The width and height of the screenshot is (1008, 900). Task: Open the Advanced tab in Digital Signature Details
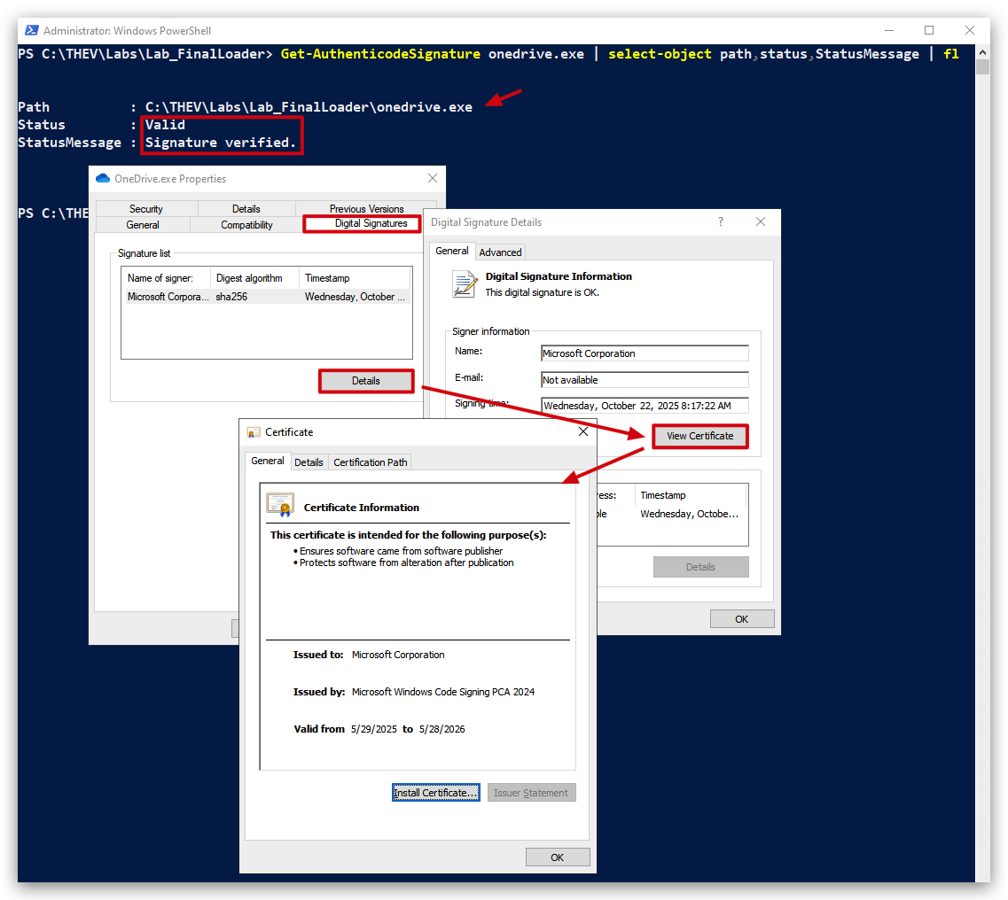point(500,252)
